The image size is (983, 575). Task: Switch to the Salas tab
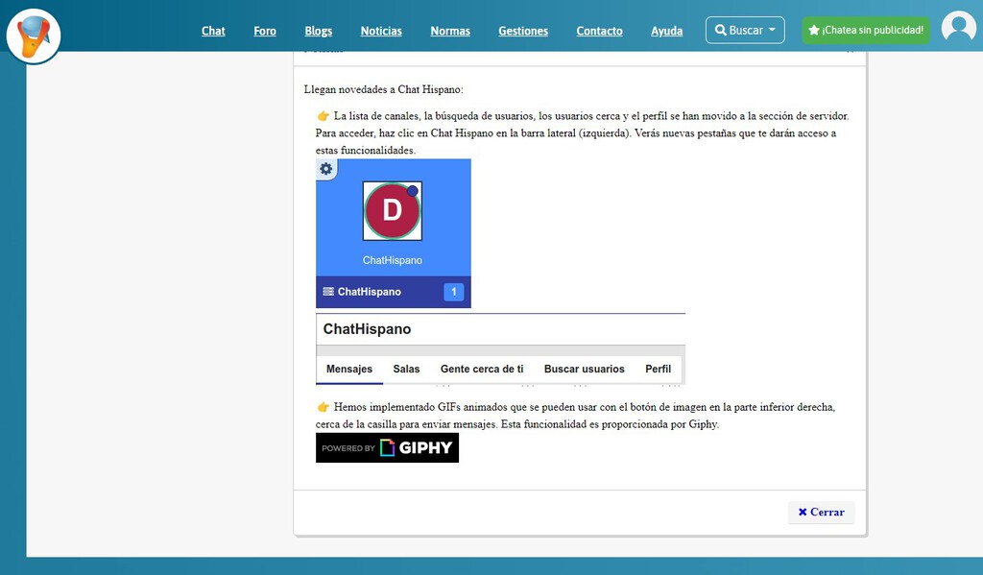tap(406, 369)
